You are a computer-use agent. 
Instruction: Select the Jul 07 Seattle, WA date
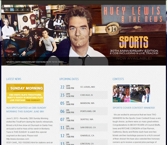pyautogui.click(x=83, y=119)
